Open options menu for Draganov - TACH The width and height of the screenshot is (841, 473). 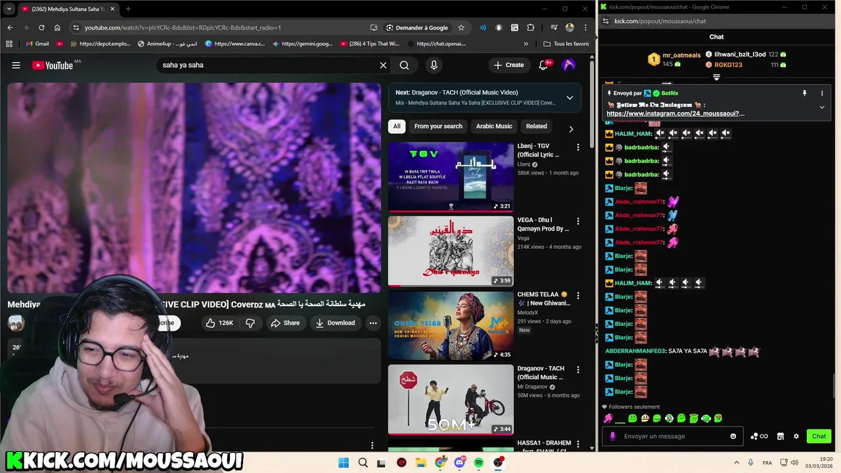[x=578, y=370]
